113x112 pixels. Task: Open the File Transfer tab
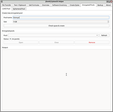[7, 5]
